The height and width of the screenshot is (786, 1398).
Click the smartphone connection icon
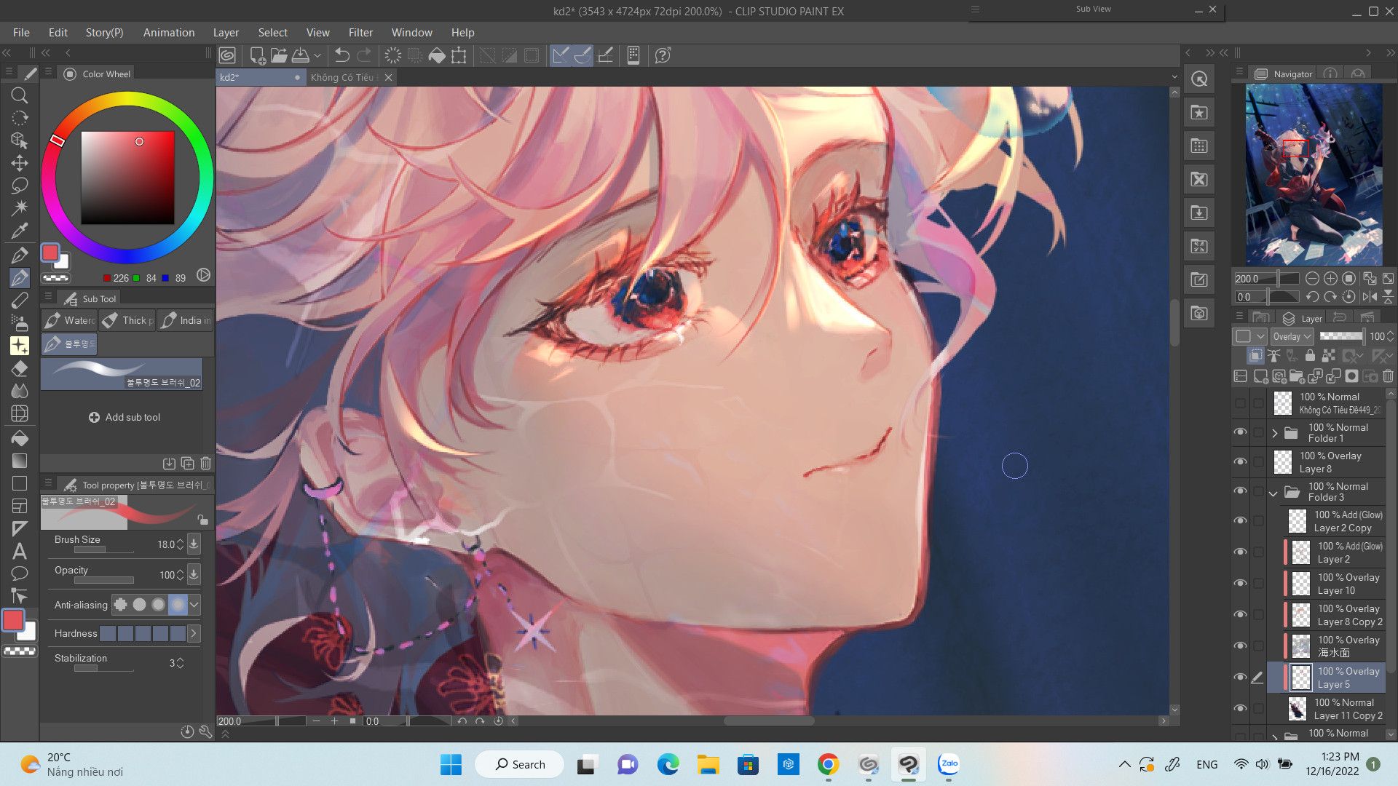[633, 55]
